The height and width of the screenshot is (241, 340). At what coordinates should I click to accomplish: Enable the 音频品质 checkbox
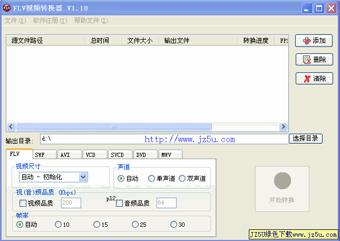[x=119, y=203]
